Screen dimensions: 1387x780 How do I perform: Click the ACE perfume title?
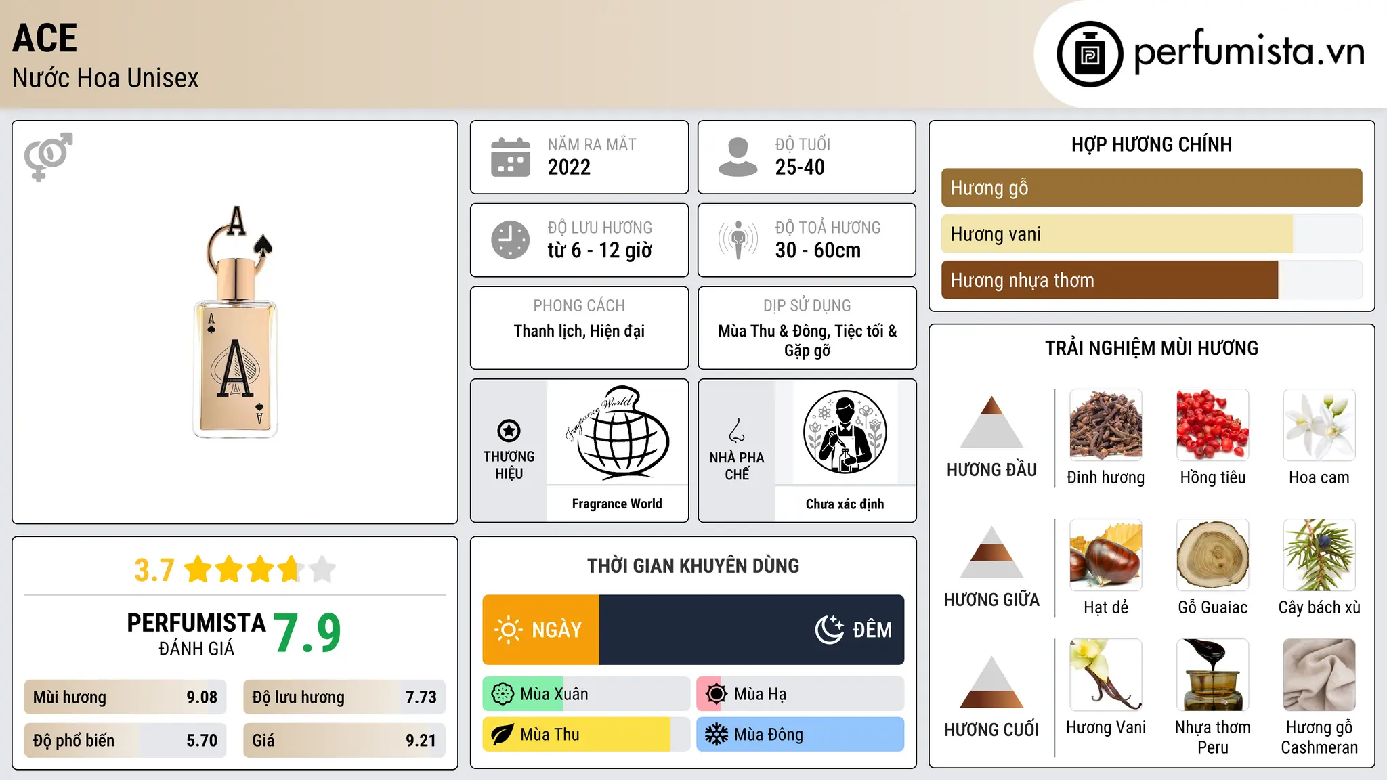pos(45,38)
